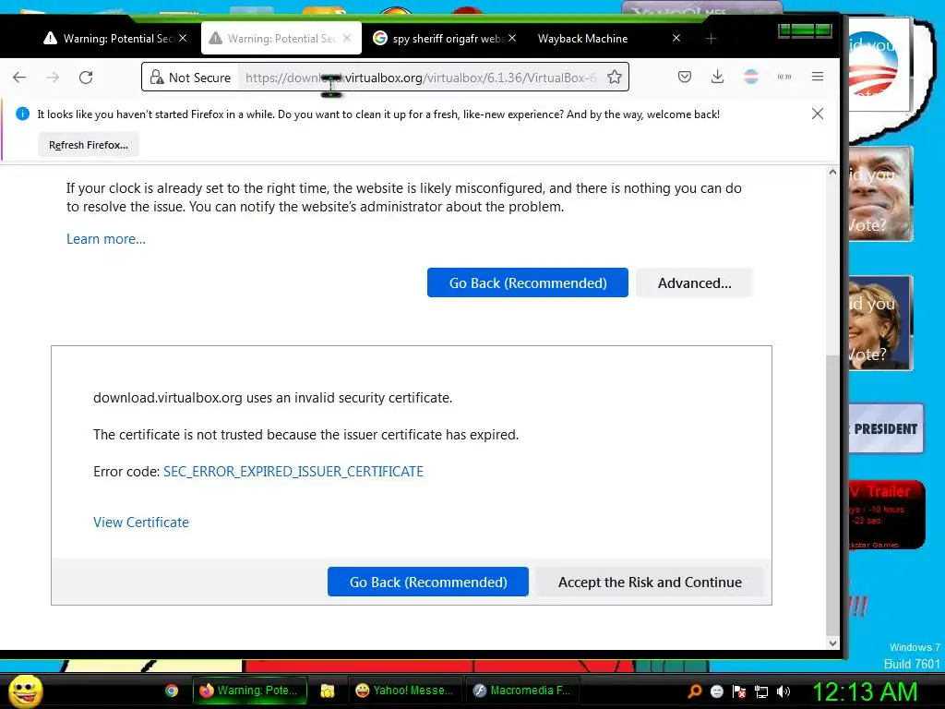Click the PRESIDENT desktop gadget
The width and height of the screenshot is (945, 709).
click(x=886, y=428)
